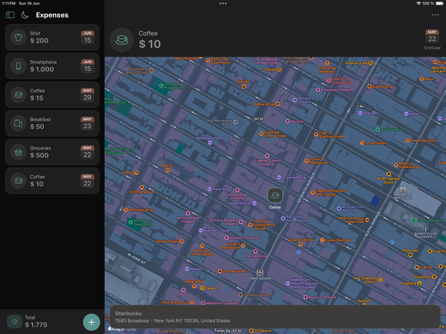Click the Breakfast expense icon

coord(18,123)
